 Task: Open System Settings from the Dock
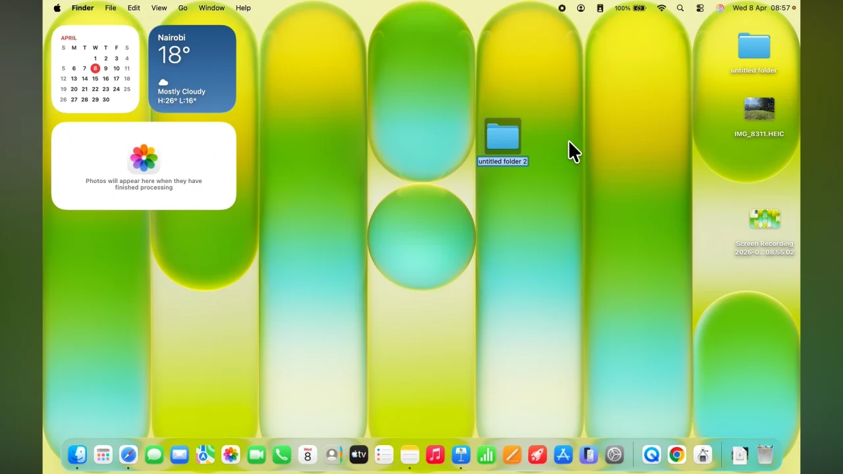pos(613,454)
